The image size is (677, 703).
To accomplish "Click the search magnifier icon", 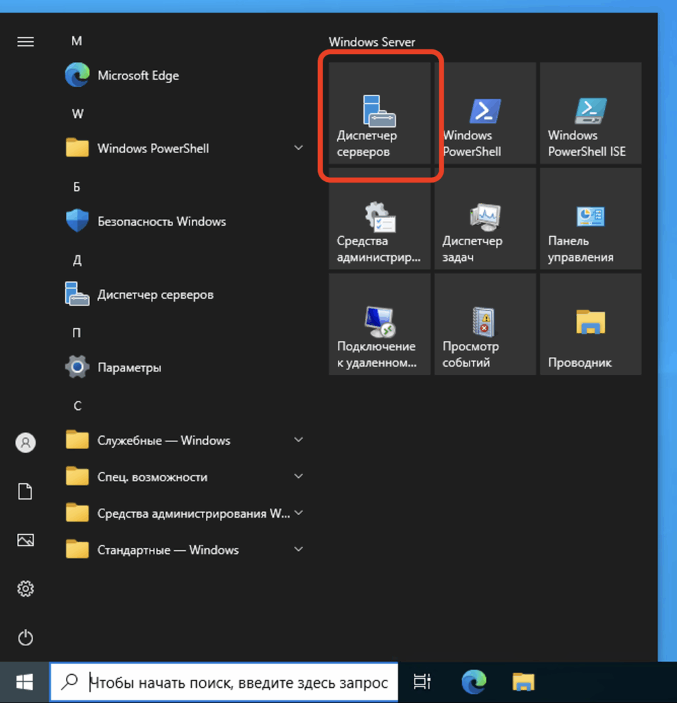I will [x=70, y=682].
